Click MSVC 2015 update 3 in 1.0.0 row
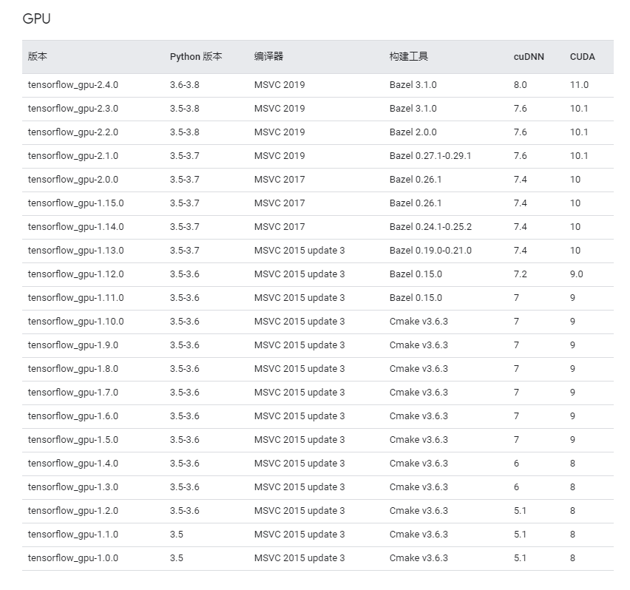Viewport: 630px width, 590px height. click(299, 558)
